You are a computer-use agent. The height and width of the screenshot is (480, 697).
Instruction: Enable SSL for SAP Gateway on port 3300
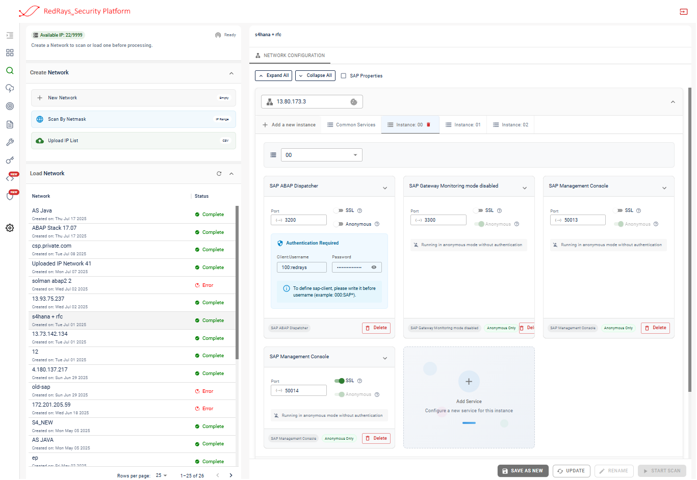[478, 210]
